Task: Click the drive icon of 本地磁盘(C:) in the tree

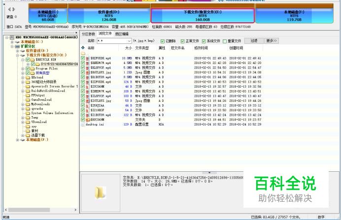Action: (17, 42)
